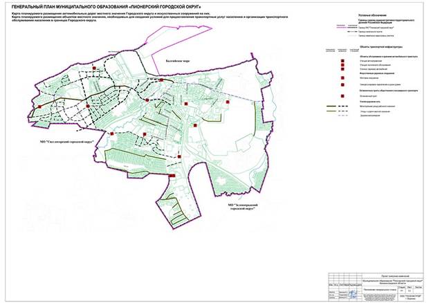This screenshot has height=303, width=431.
Task: Select the first red square in the legend list
Action: (342, 61)
